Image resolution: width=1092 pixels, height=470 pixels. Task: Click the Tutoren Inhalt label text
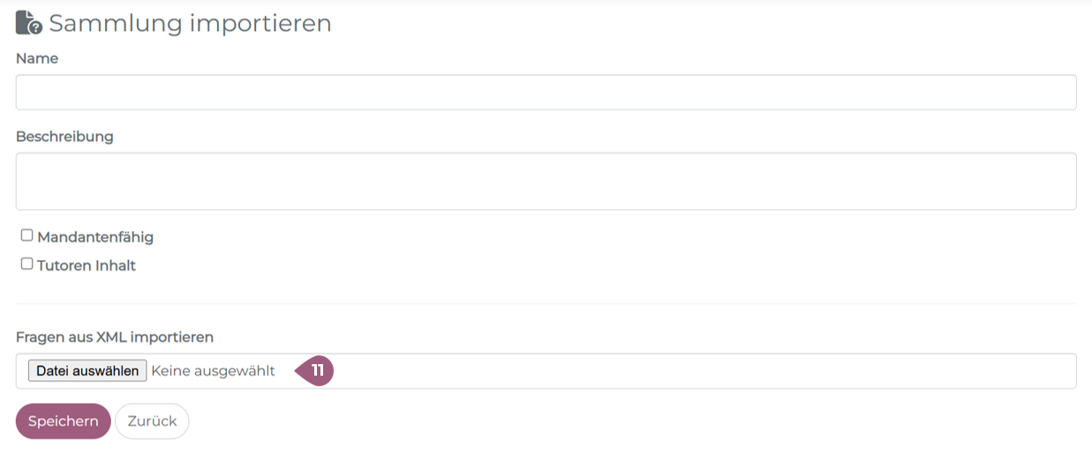pos(87,265)
